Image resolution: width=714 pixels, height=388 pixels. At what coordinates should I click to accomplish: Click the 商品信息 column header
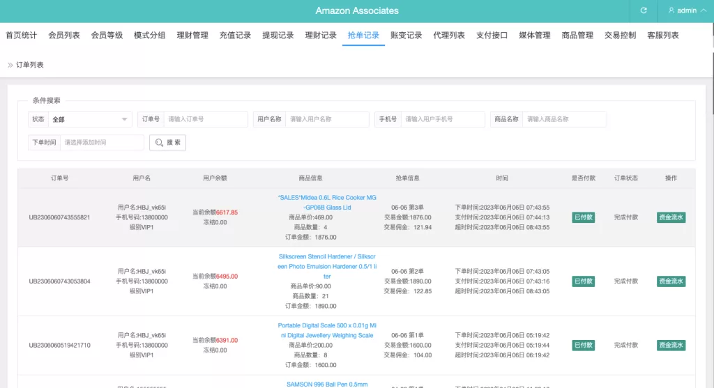pyautogui.click(x=310, y=178)
